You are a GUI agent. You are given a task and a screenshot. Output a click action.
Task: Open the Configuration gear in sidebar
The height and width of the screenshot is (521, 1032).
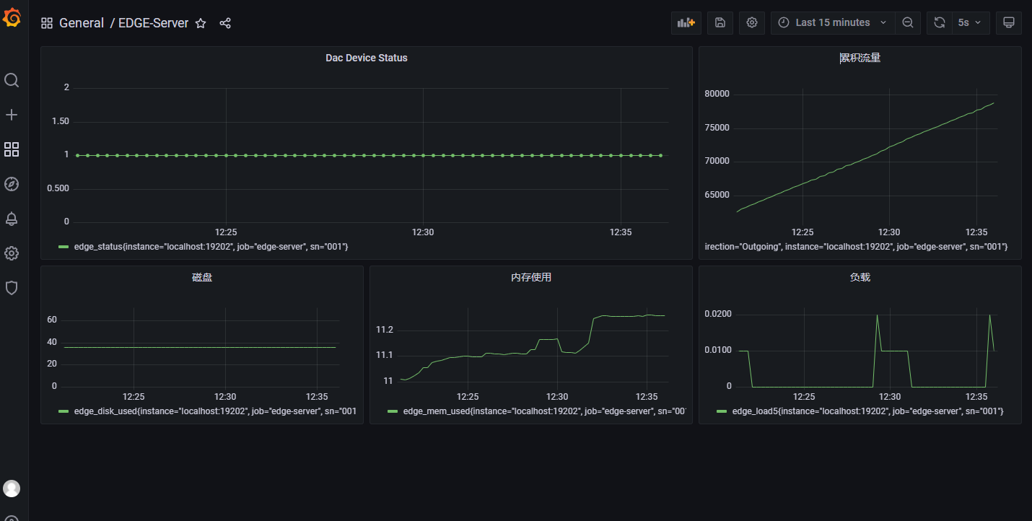point(12,253)
